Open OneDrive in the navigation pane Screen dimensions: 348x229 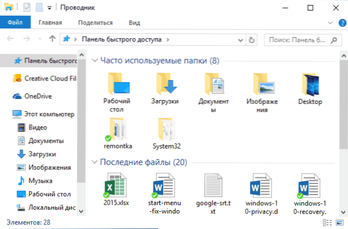point(32,96)
